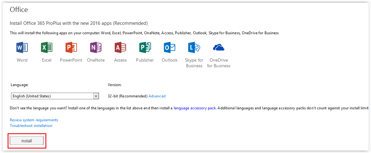Open Troubleshoot installation link
The image size is (371, 153).
31,126
